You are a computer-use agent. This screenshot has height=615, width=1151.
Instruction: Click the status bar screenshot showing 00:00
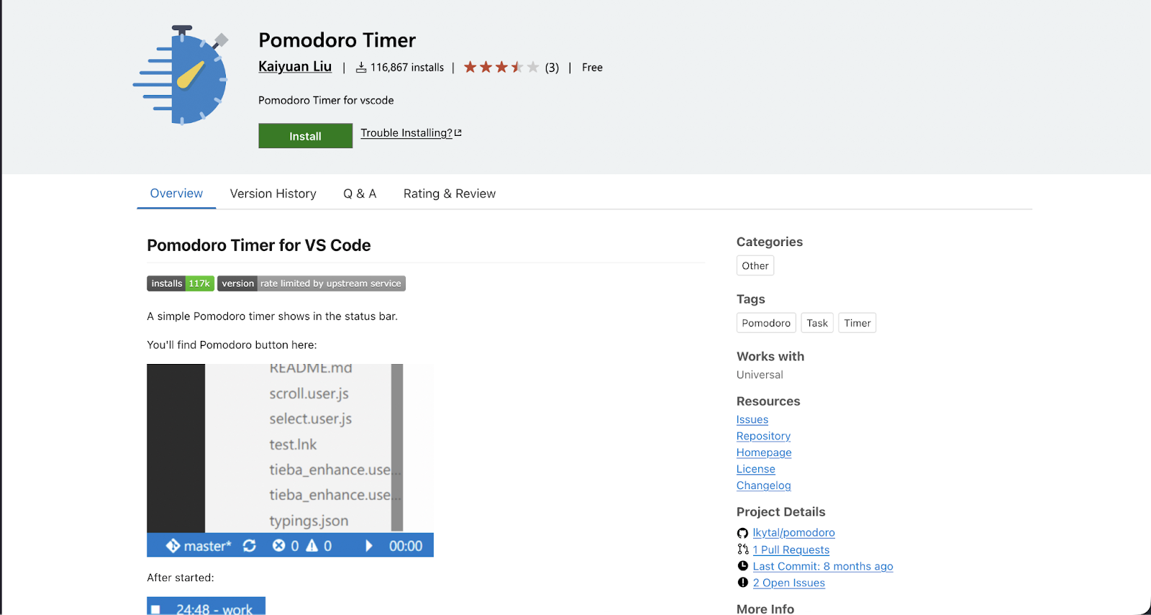point(290,460)
